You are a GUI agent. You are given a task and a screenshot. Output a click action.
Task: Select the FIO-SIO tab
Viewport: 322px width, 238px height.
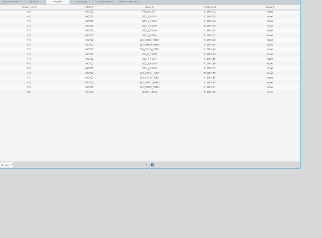[x=58, y=2]
